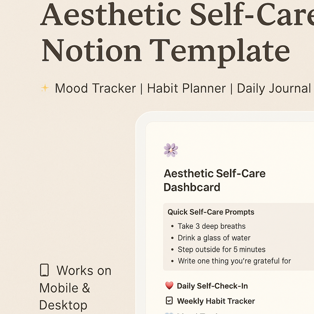This screenshot has height=314, width=314.
Task: Click the light blue heart icon at bottom
Action: coord(169,313)
